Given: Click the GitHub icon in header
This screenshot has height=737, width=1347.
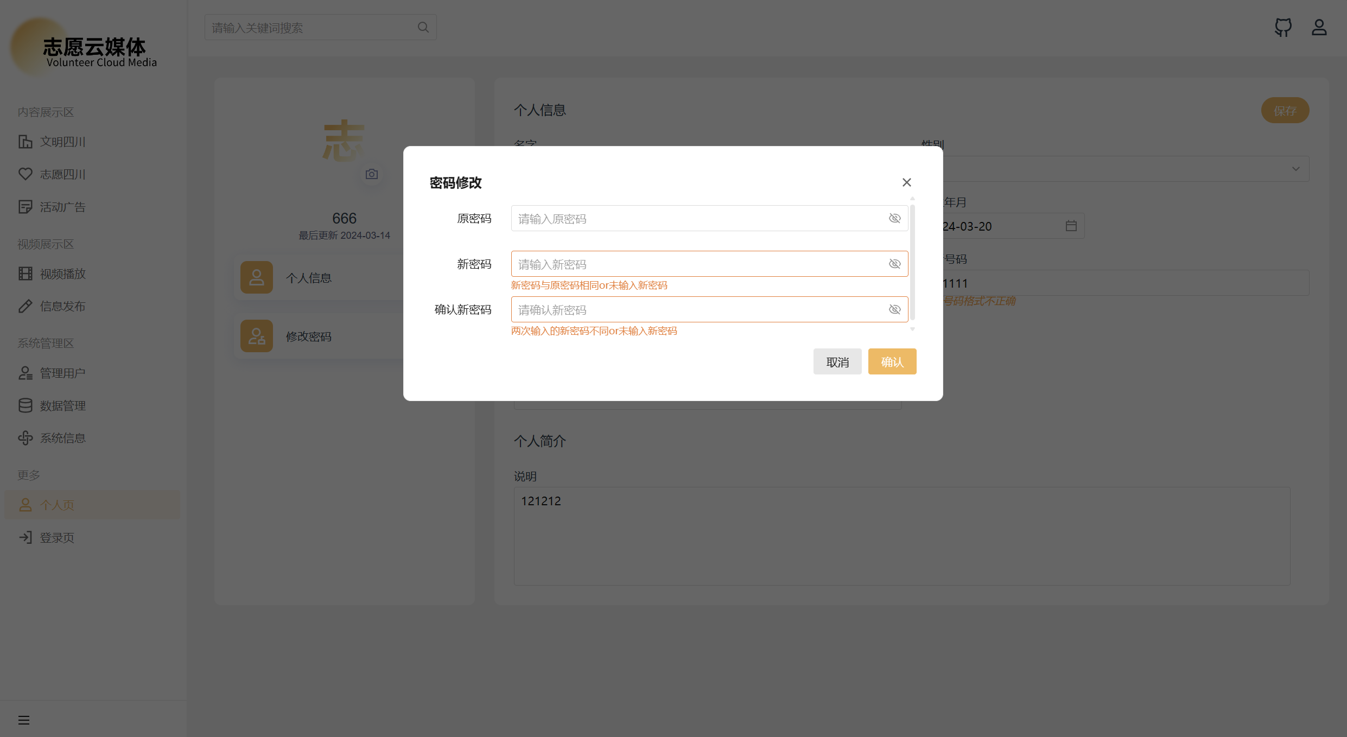Looking at the screenshot, I should tap(1283, 27).
